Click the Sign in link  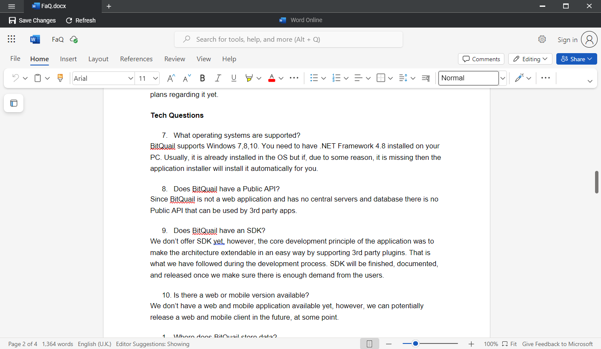pyautogui.click(x=567, y=40)
